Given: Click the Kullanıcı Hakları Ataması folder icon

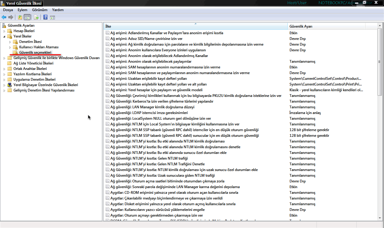Looking at the screenshot, I should [x=15, y=47].
